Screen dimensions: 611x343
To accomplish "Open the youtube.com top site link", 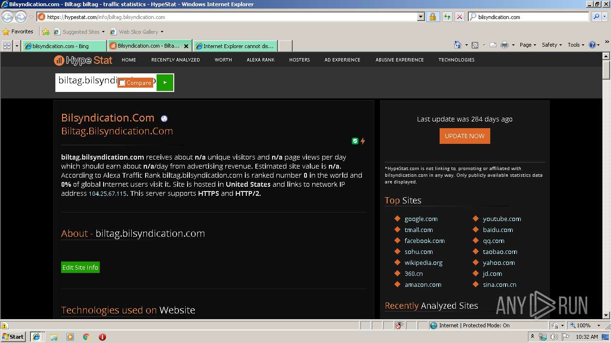I will 502,219.
